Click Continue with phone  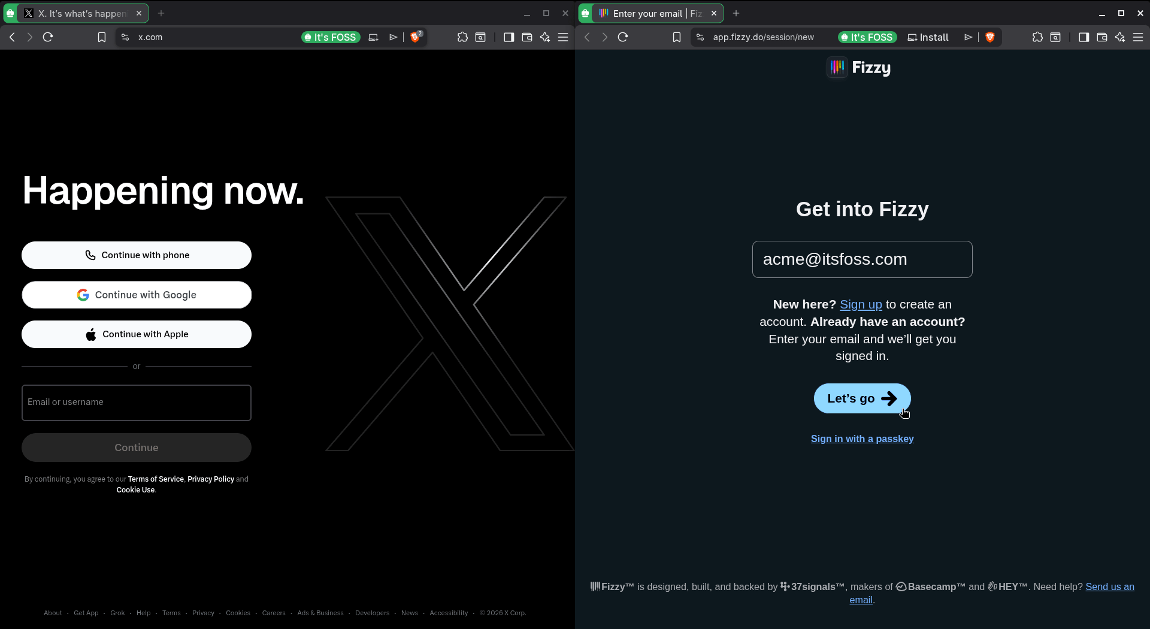pos(137,255)
